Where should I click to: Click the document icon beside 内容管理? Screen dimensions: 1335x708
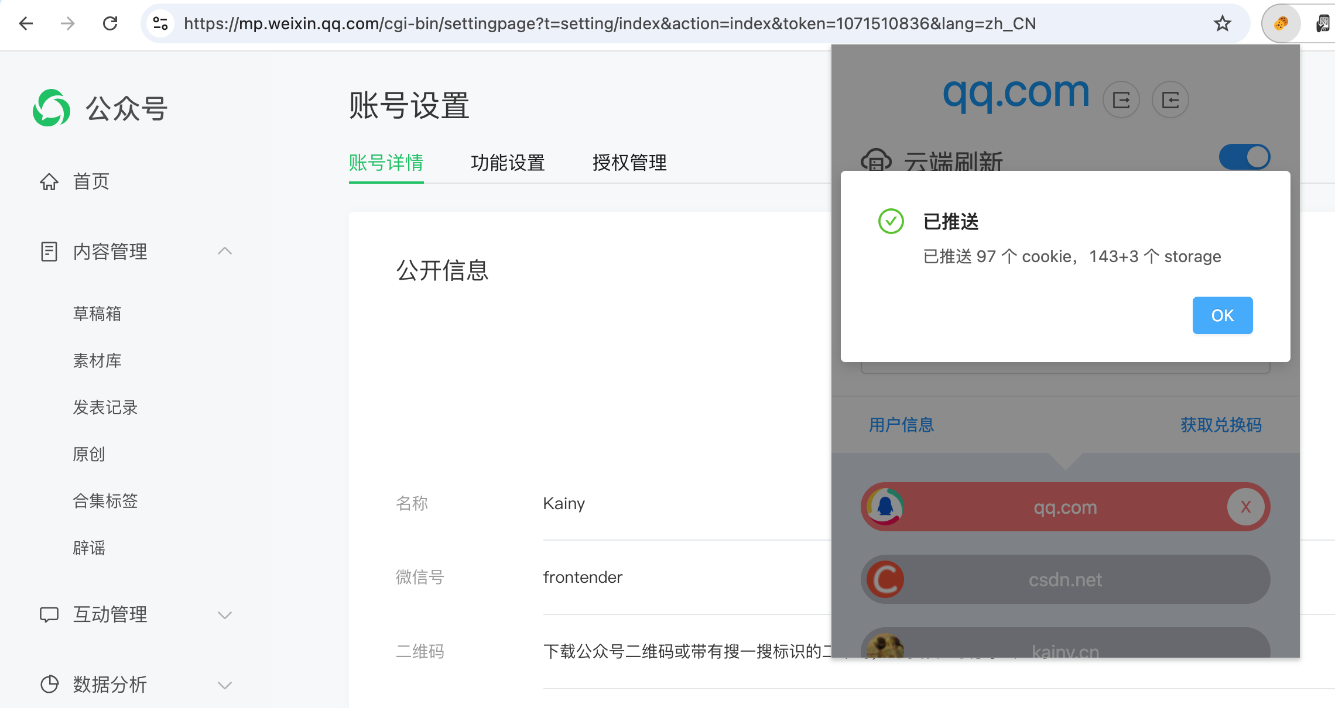(x=49, y=251)
